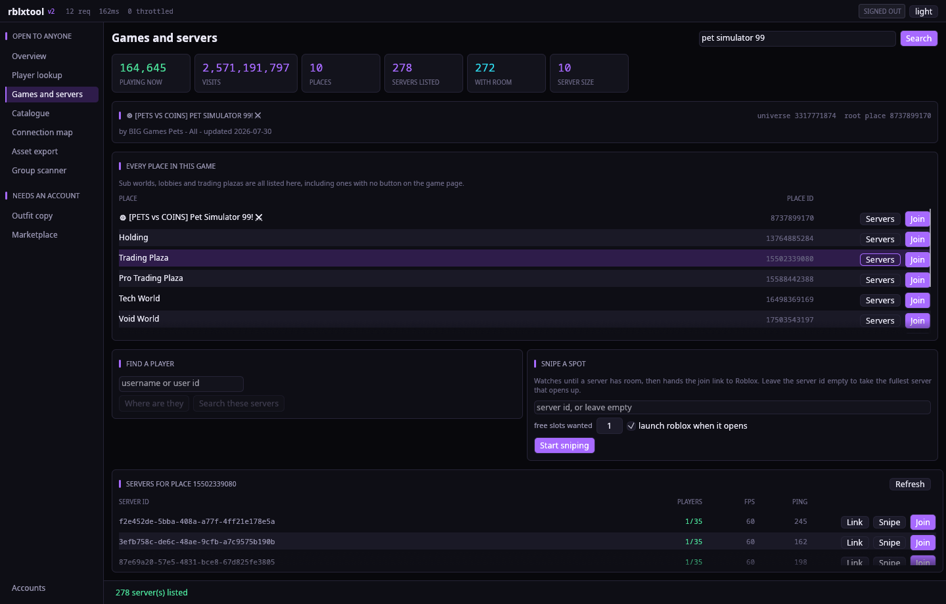Go to Marketplace
This screenshot has height=604, width=946.
(x=51, y=235)
